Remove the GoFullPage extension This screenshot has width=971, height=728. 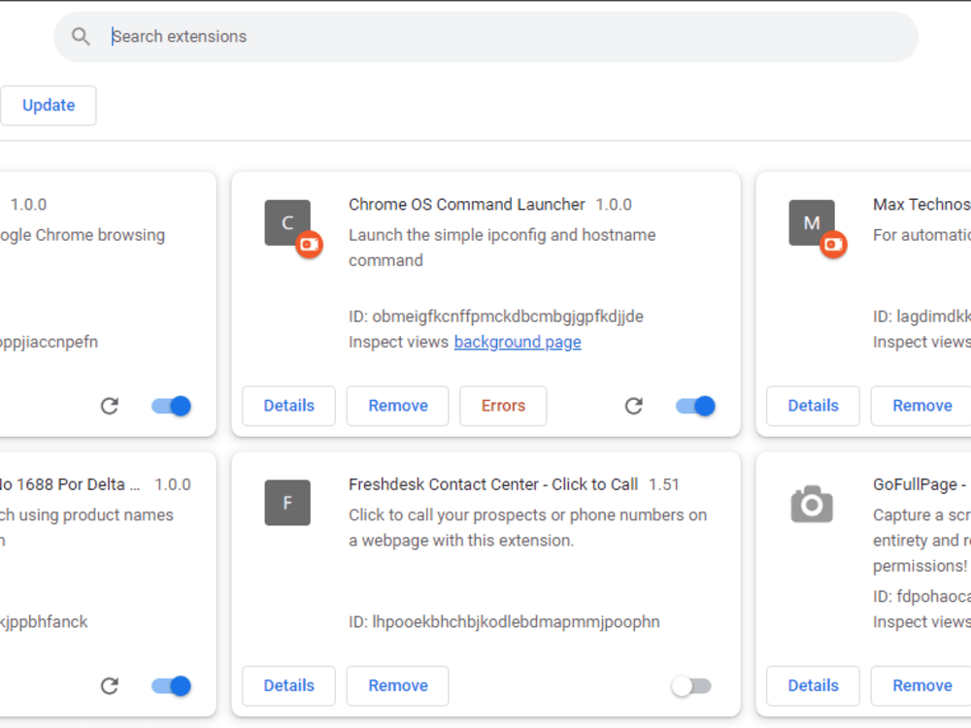tap(921, 685)
